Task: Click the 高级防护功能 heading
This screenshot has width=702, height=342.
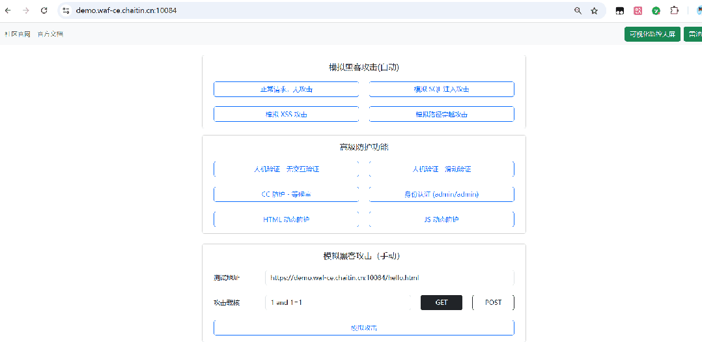Action: coord(364,147)
